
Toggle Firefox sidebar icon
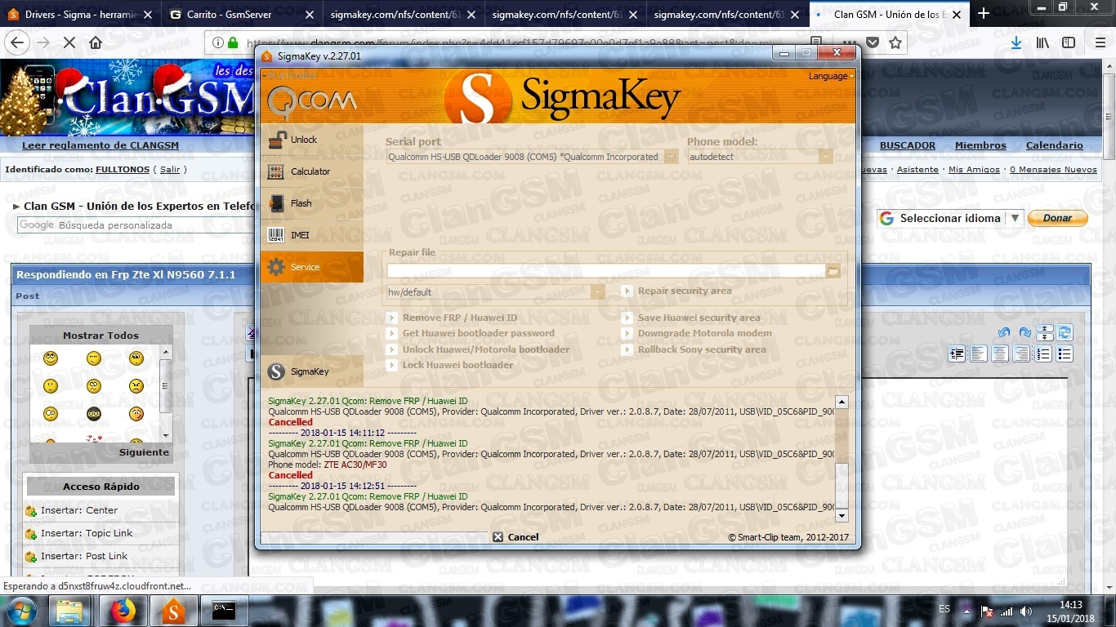pyautogui.click(x=1068, y=42)
